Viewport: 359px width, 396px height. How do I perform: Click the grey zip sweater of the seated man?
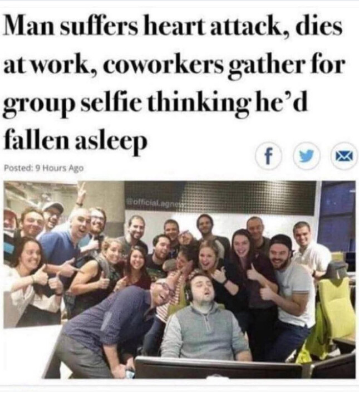[x=206, y=331]
